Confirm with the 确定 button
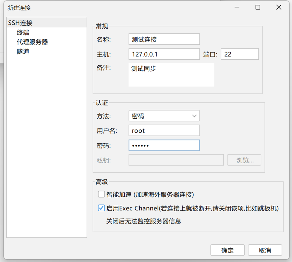This screenshot has width=292, height=262. point(227,250)
